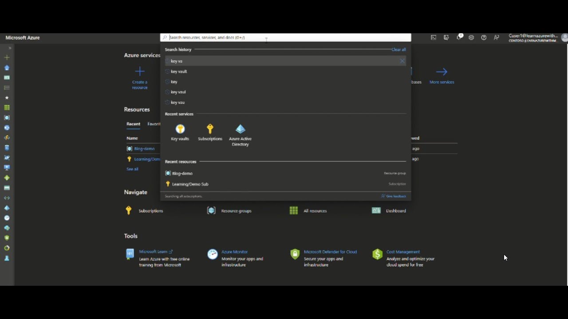Select 'key vaul' from search history
Viewport: 568px width, 319px height.
point(285,92)
